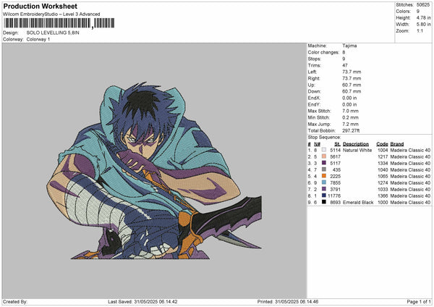434x307 pixels.
Task: Click the Emerald Black color swatch
Action: pyautogui.click(x=324, y=202)
